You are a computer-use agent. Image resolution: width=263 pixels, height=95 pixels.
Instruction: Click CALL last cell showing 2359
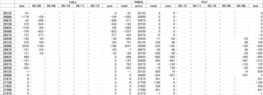point(22,46)
